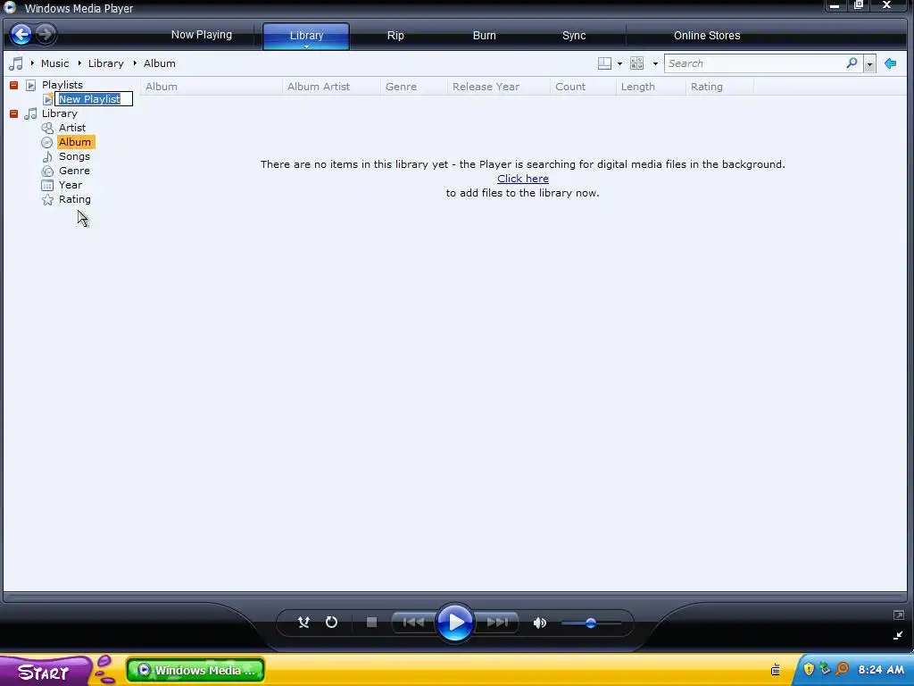Image resolution: width=914 pixels, height=686 pixels.
Task: Click the search magnifier icon
Action: 852,63
